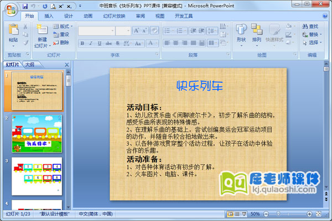The image size is (332, 221).
Task: Click 替换 to replace text
Action: [312, 34]
